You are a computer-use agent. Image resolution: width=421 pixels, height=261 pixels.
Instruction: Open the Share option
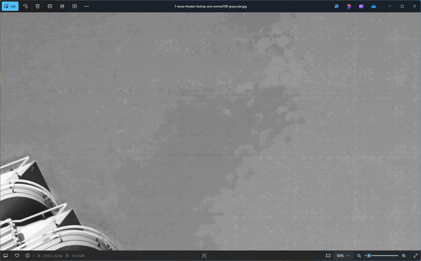coord(62,6)
